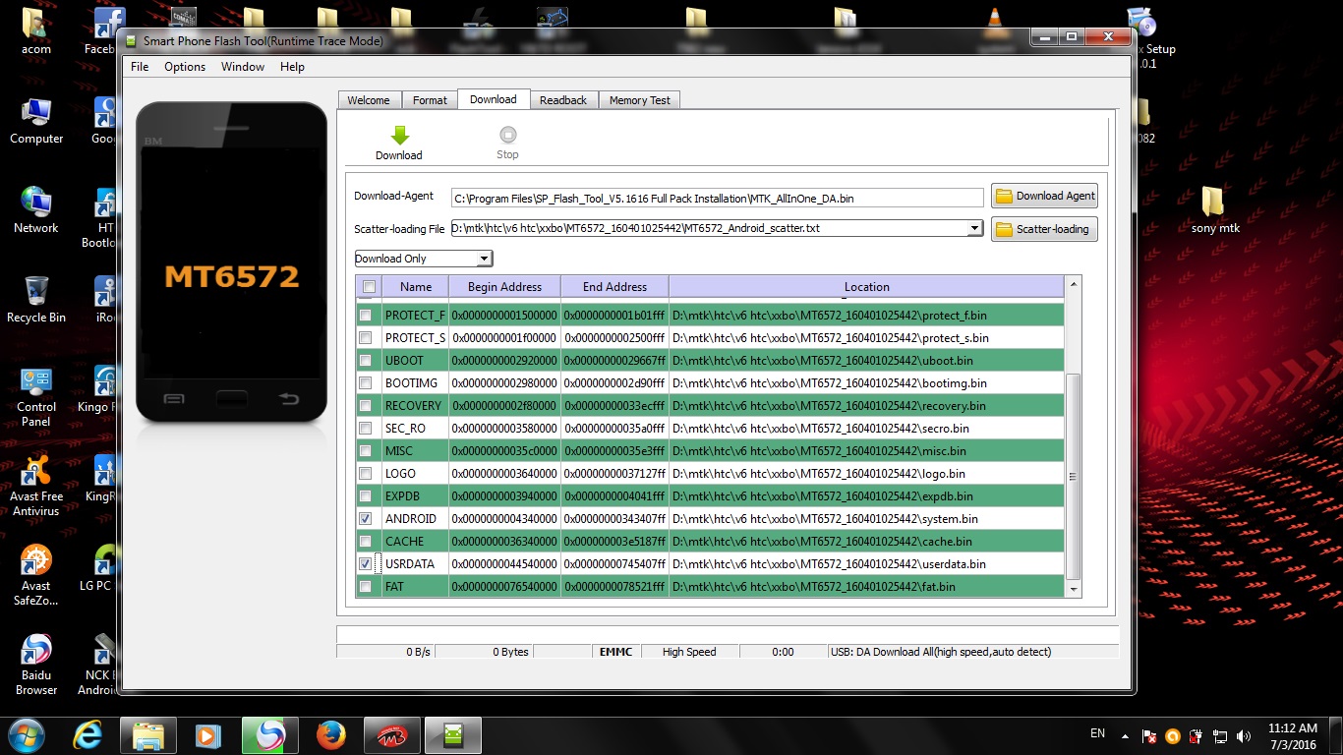Click the Name column header
The width and height of the screenshot is (1343, 755).
click(x=416, y=287)
